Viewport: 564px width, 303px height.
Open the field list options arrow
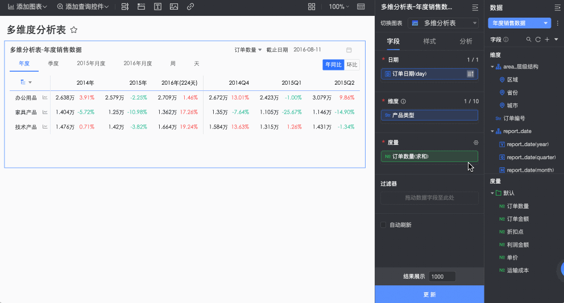(556, 40)
